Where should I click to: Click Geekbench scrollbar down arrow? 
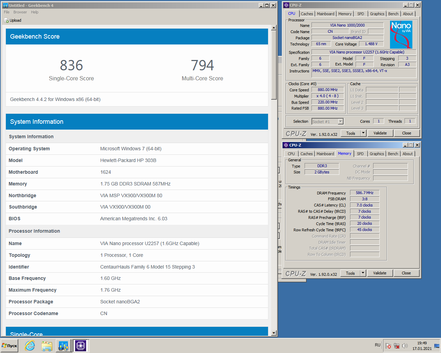274,333
